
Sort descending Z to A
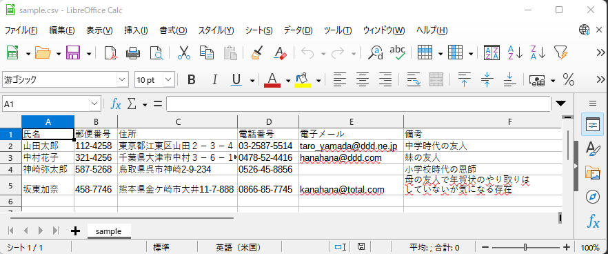click(x=538, y=52)
